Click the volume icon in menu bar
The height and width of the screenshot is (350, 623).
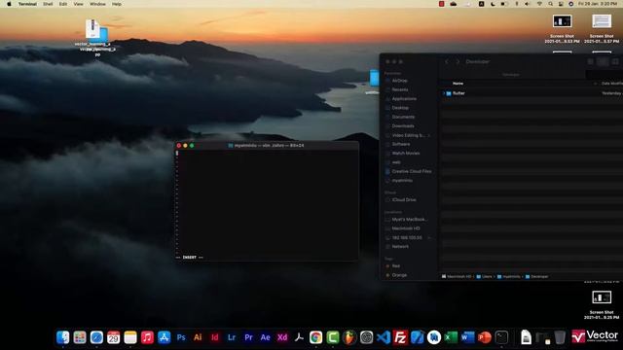pyautogui.click(x=528, y=4)
